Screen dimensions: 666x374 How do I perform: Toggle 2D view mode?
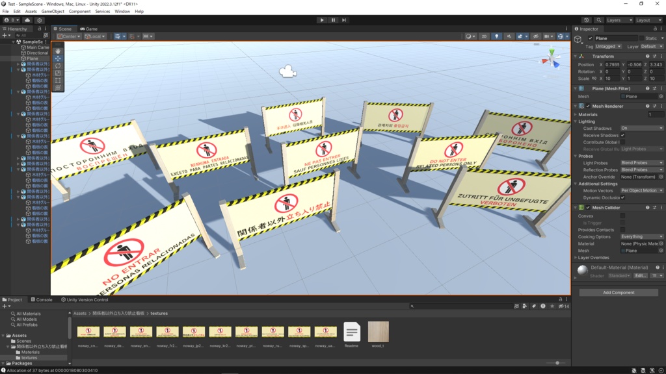pyautogui.click(x=484, y=36)
